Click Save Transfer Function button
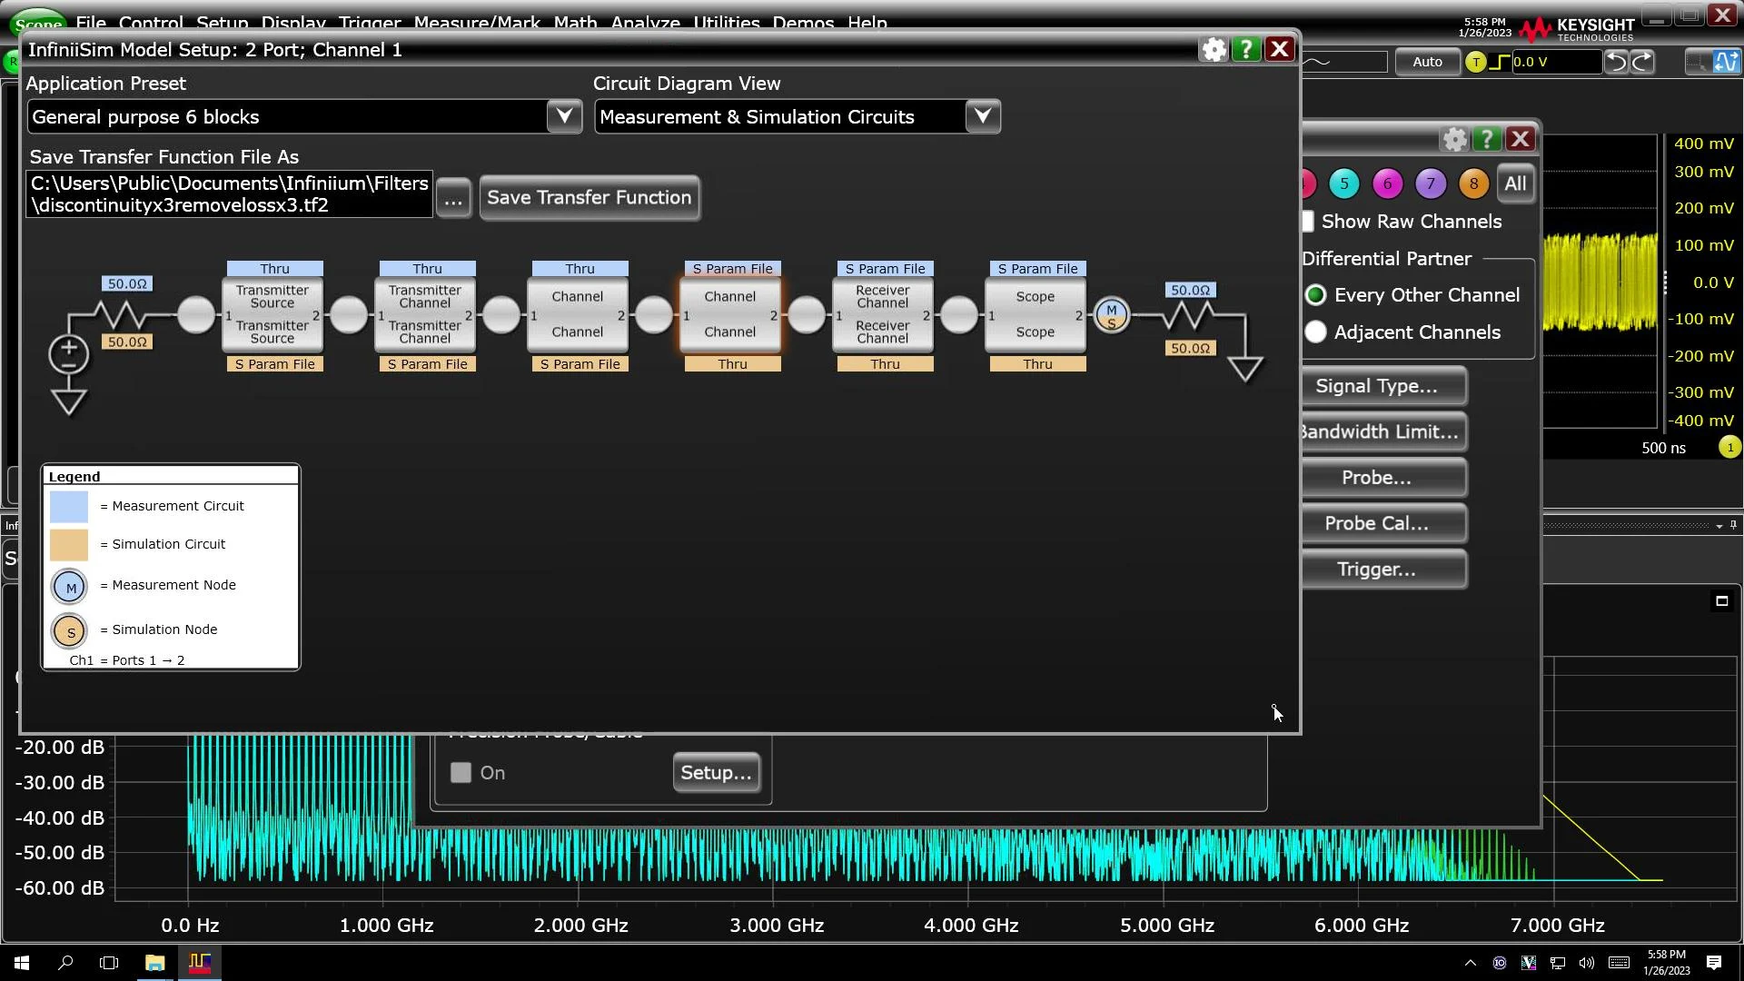This screenshot has height=981, width=1744. click(590, 198)
